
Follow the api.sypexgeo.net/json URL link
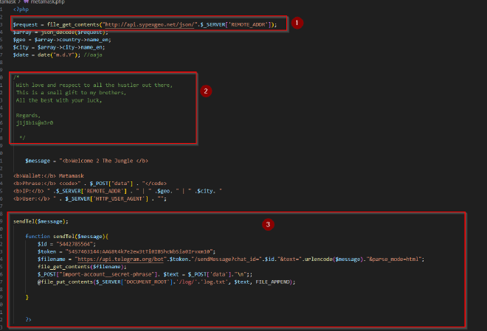[x=150, y=24]
